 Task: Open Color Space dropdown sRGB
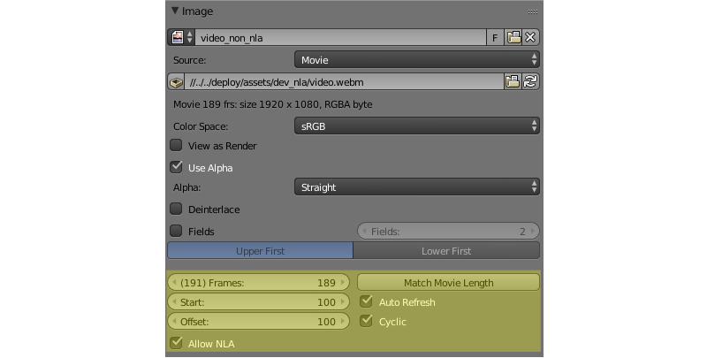tap(416, 126)
